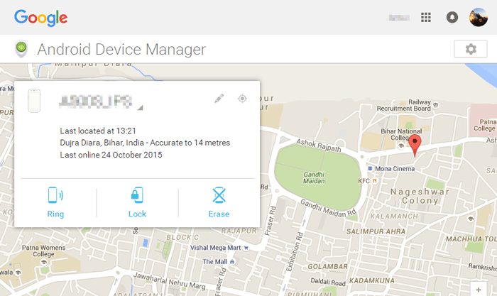497x296 pixels.
Task: Click the red device location pin
Action: [x=415, y=145]
